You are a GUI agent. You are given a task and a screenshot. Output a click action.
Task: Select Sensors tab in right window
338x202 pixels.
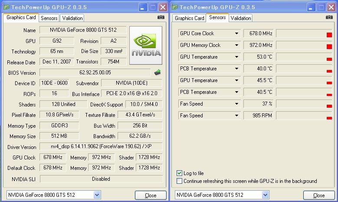pyautogui.click(x=217, y=17)
